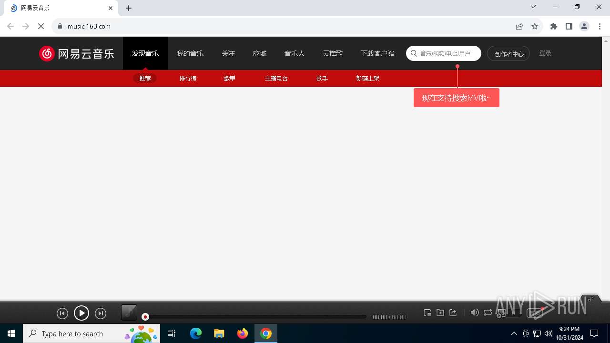Screen dimensions: 610x343
Task: Open the Chrome profile avatar
Action: pos(584,26)
